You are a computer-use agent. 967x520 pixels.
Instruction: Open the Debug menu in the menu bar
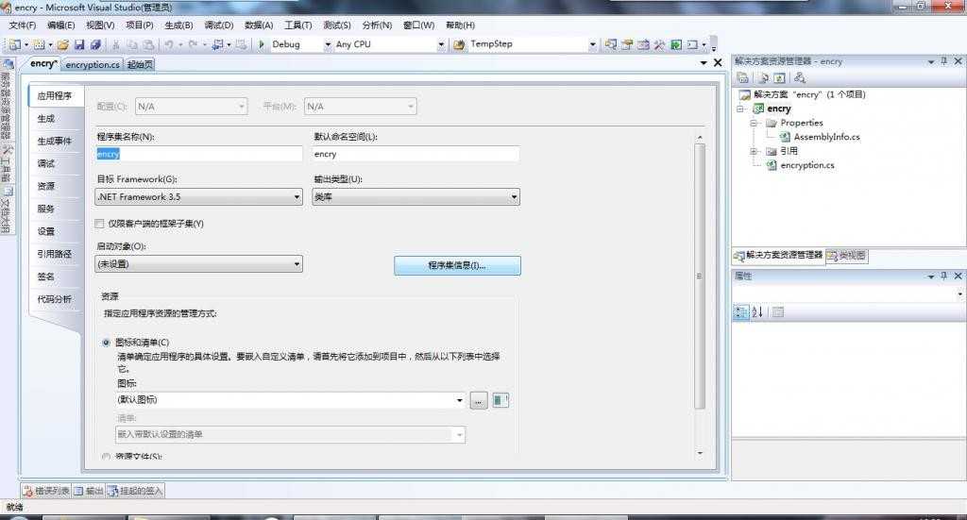pos(219,25)
